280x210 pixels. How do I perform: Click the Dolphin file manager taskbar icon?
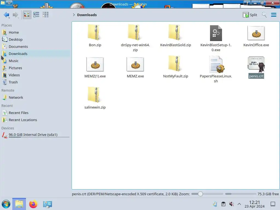(x=19, y=204)
